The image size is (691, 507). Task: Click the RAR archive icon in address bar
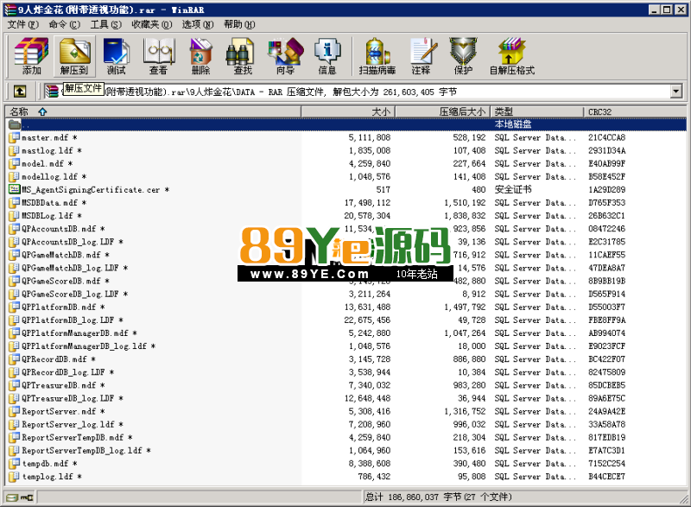point(52,92)
